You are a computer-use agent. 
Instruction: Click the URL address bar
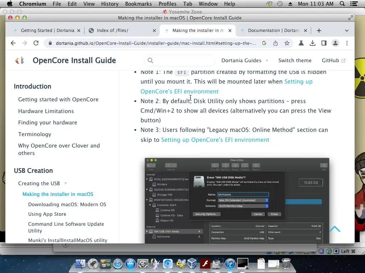tap(156, 43)
